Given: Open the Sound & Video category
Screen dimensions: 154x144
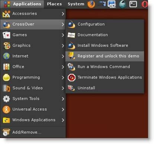Looking at the screenshot, I should [33, 88].
